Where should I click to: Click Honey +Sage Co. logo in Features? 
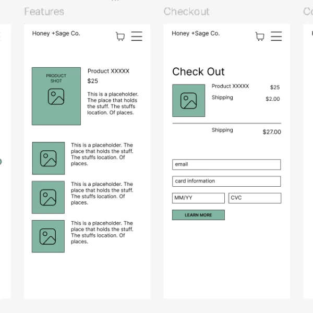(56, 33)
